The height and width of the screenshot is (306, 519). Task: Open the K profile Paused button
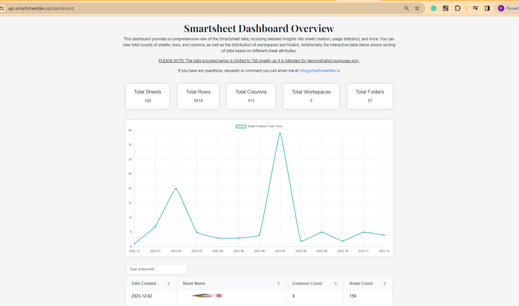(508, 8)
